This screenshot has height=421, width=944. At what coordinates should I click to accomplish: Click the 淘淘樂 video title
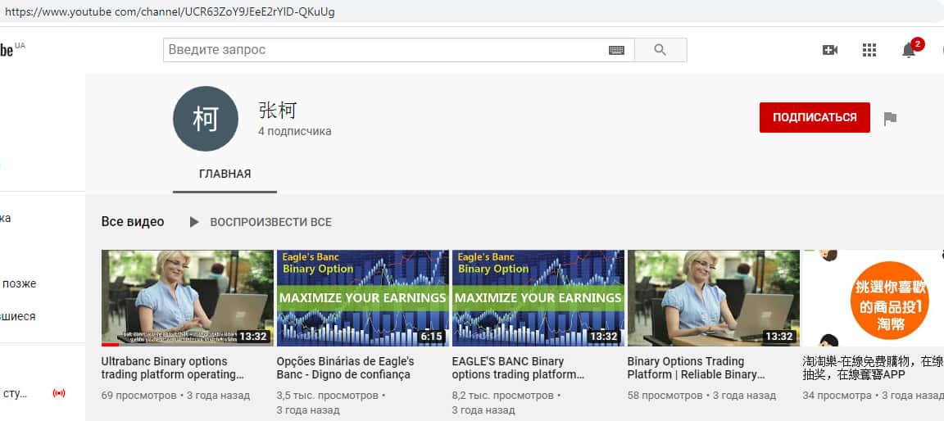[x=873, y=368]
